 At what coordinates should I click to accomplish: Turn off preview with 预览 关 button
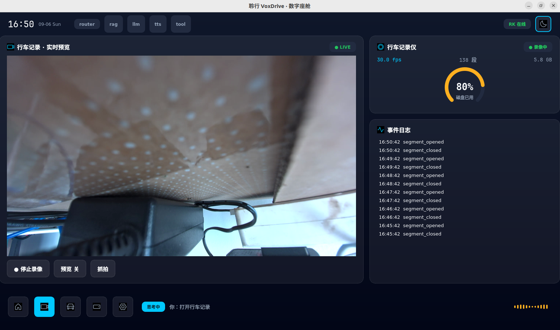click(x=70, y=269)
